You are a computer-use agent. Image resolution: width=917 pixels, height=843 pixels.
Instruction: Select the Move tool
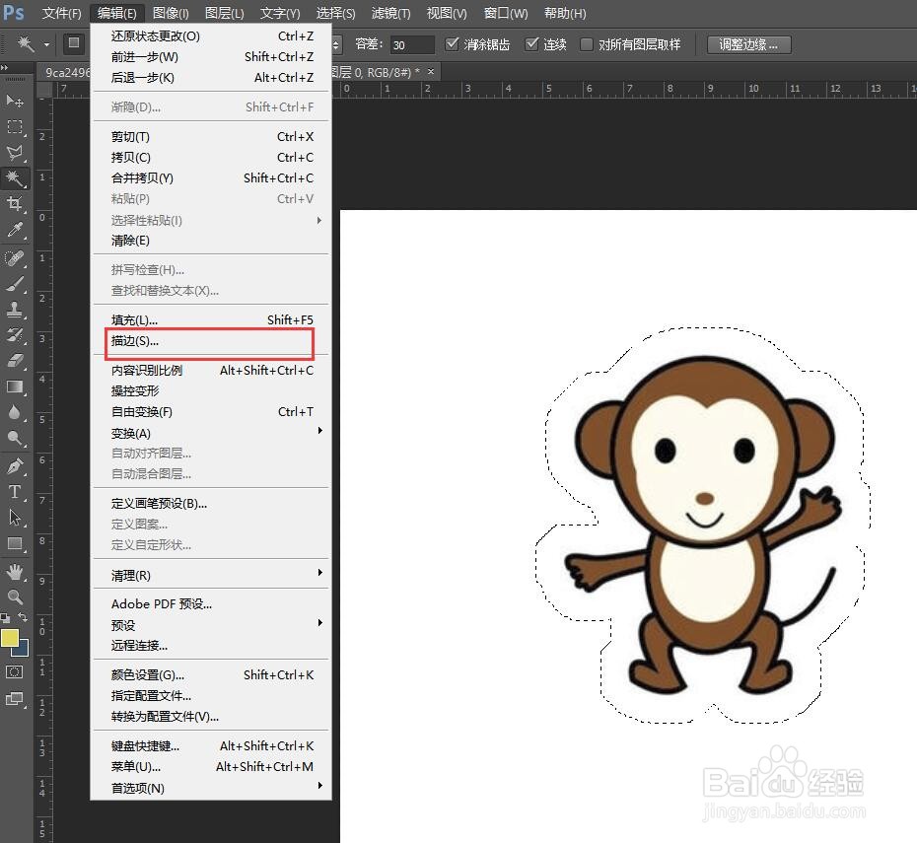coord(14,102)
